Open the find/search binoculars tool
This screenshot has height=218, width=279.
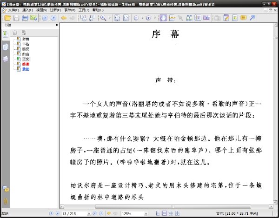click(x=189, y=18)
